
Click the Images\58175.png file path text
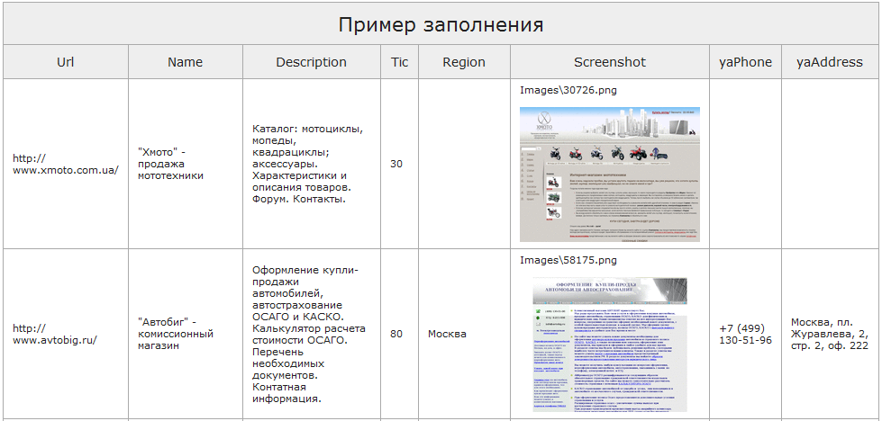(568, 260)
